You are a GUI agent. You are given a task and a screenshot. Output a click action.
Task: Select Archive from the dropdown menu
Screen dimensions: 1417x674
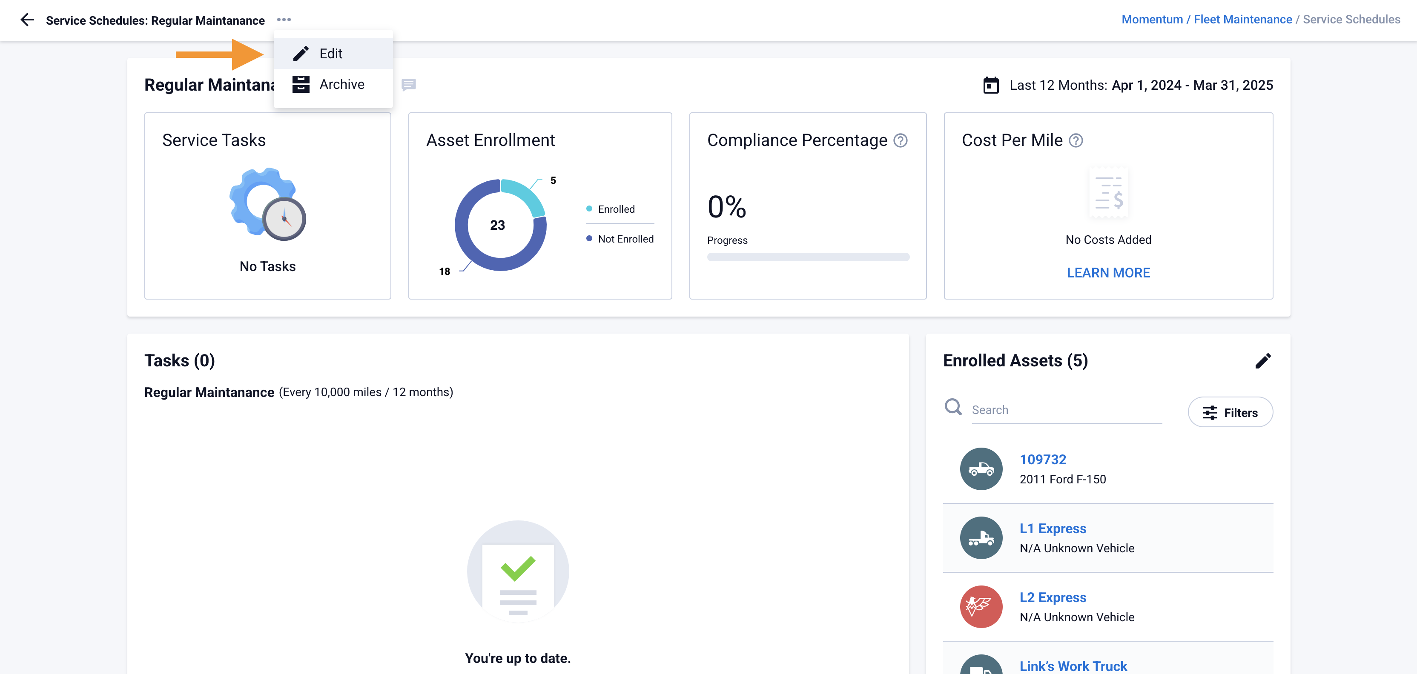(x=341, y=84)
